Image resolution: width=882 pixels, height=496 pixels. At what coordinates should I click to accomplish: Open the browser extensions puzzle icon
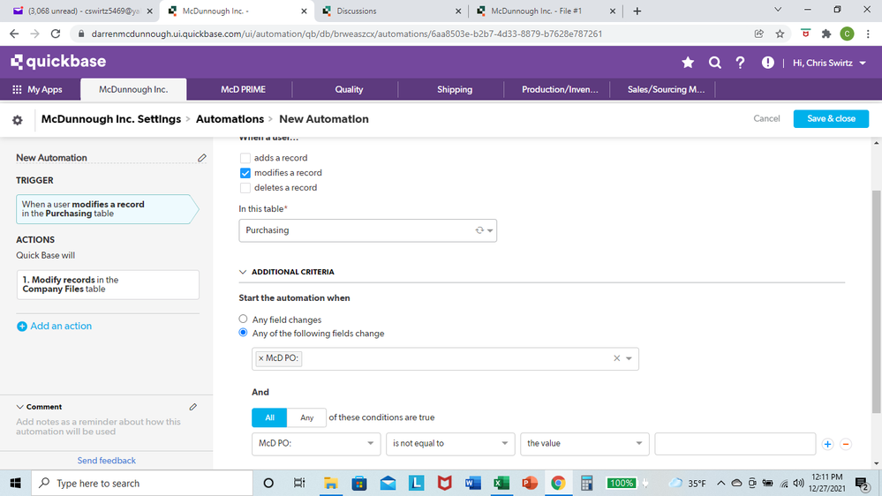(x=825, y=34)
